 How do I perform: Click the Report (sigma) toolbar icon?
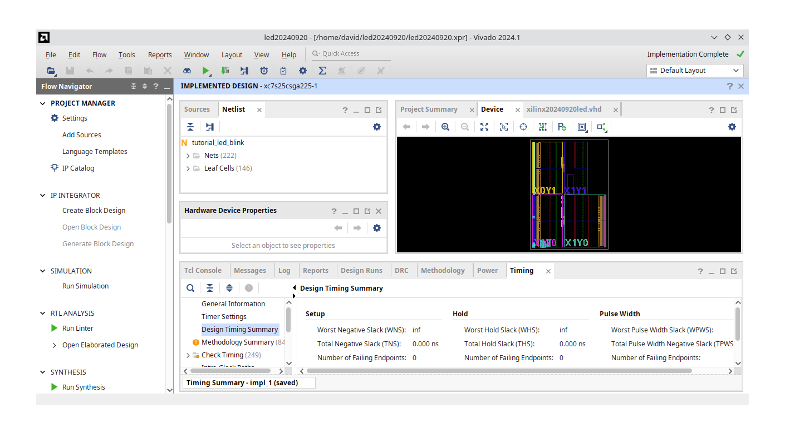[x=322, y=71]
